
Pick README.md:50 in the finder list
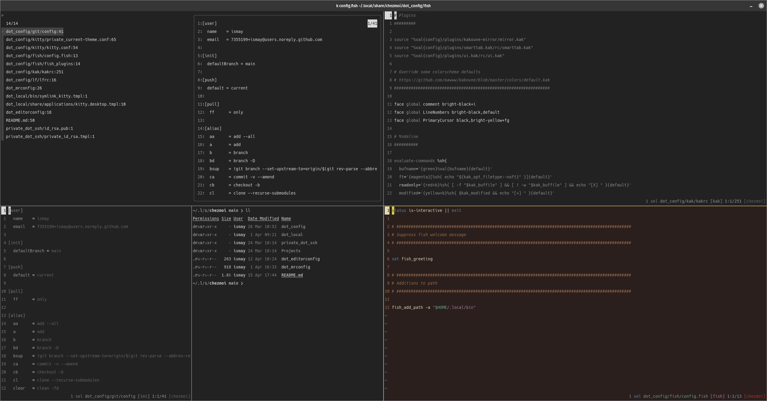(x=20, y=120)
